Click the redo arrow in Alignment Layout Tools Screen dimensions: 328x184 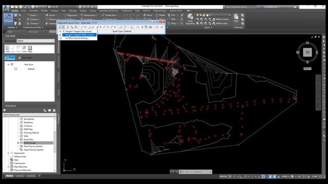click(x=162, y=27)
